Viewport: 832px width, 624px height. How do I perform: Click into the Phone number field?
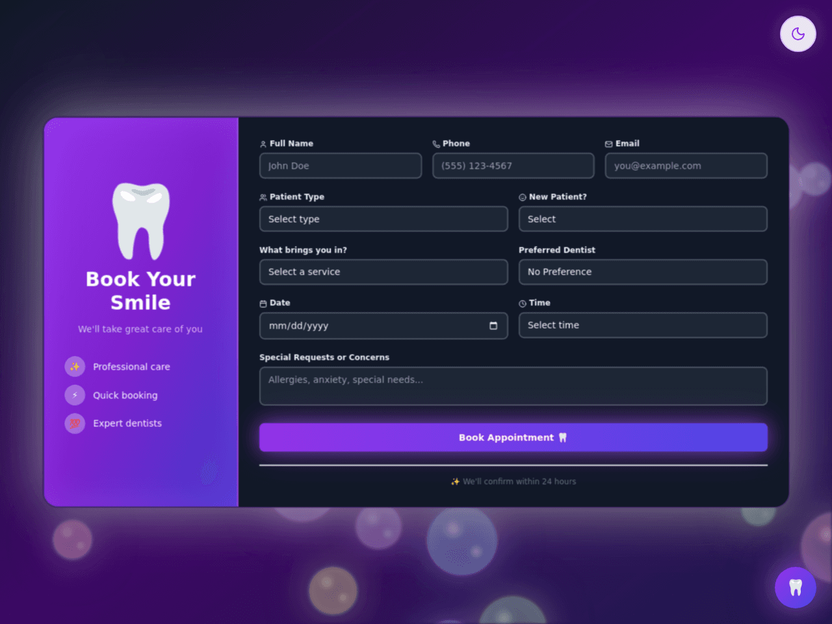[x=513, y=166]
